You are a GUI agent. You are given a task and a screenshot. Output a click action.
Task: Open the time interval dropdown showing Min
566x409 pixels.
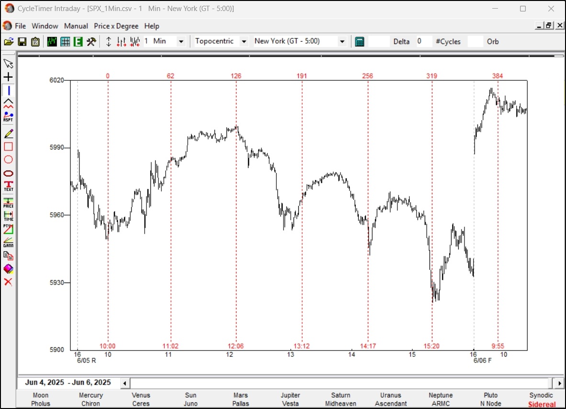[x=181, y=41]
